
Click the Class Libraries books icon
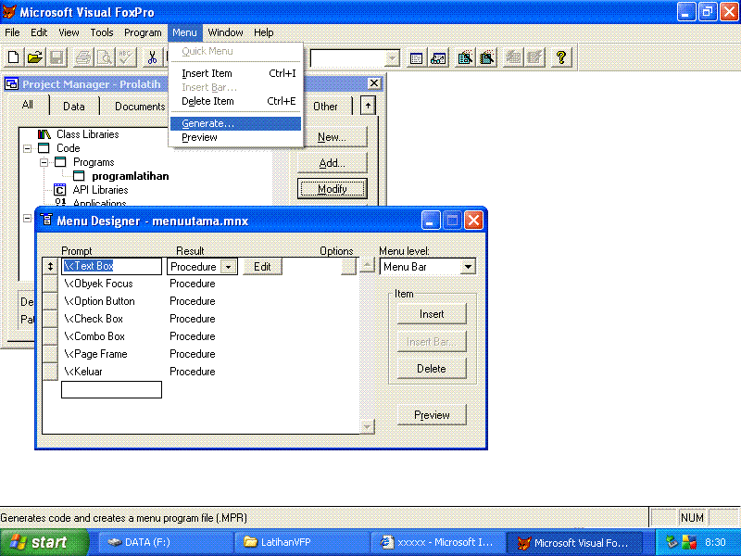[x=44, y=134]
